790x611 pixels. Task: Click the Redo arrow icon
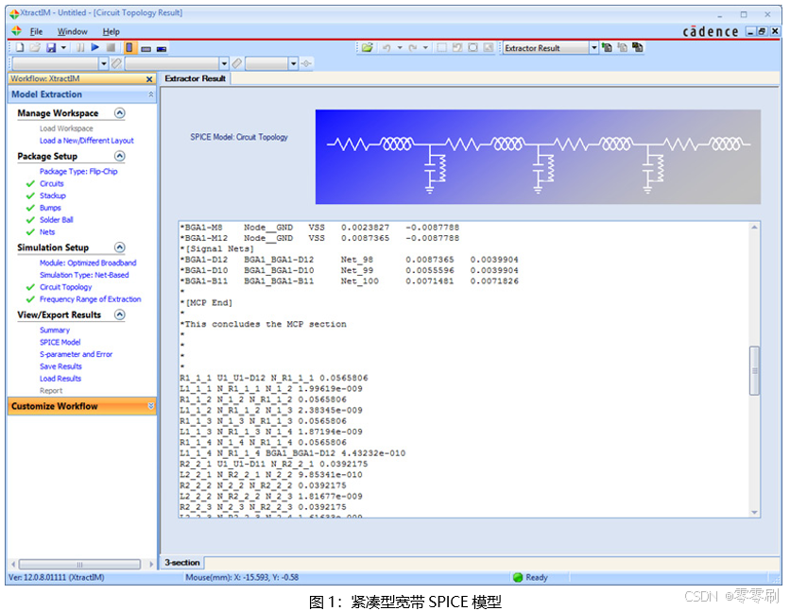coord(413,48)
